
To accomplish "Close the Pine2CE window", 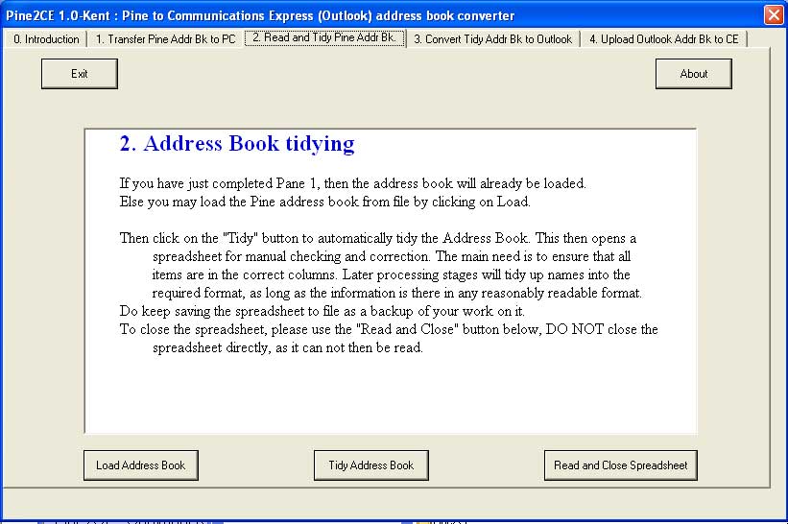I will tap(774, 14).
